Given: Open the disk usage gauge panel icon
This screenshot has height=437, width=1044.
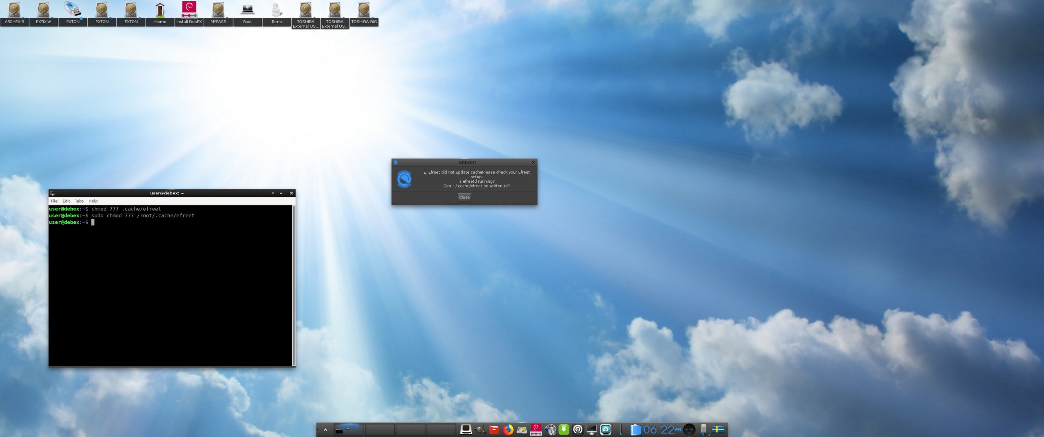Looking at the screenshot, I should 522,430.
